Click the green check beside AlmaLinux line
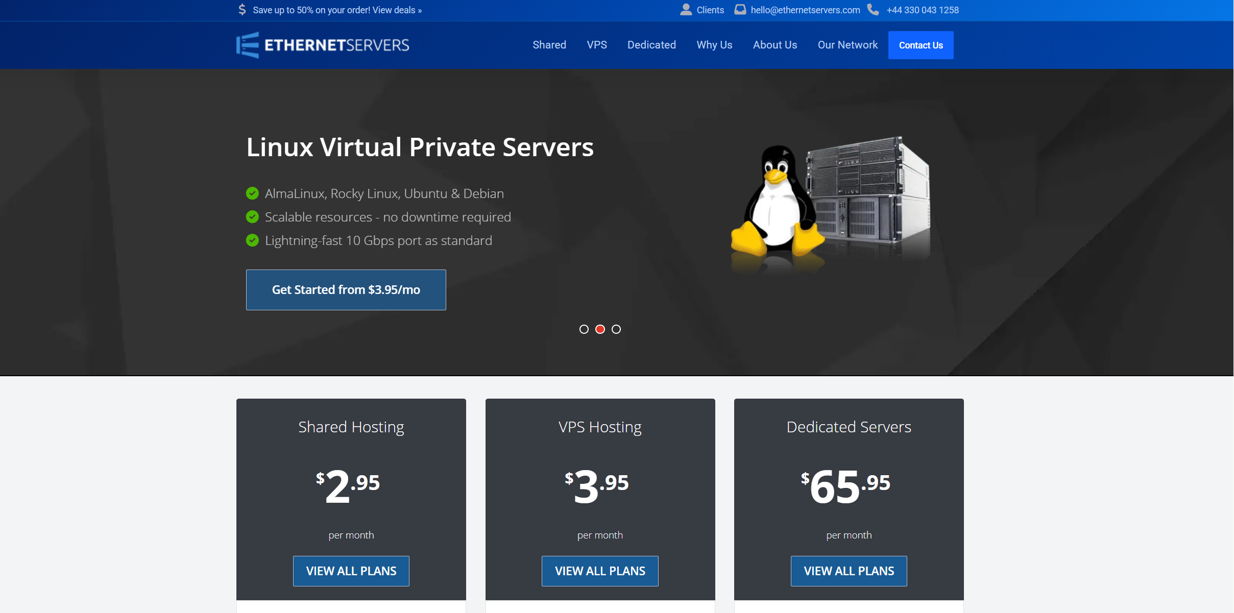The width and height of the screenshot is (1234, 613). click(x=252, y=193)
